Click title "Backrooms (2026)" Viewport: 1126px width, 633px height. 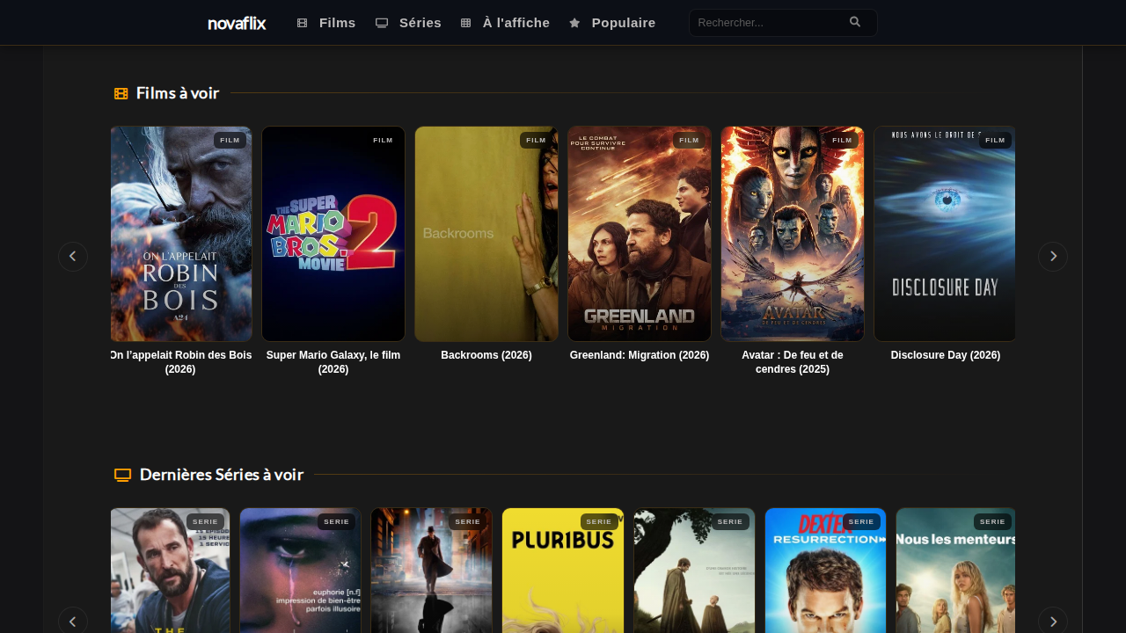tap(486, 355)
